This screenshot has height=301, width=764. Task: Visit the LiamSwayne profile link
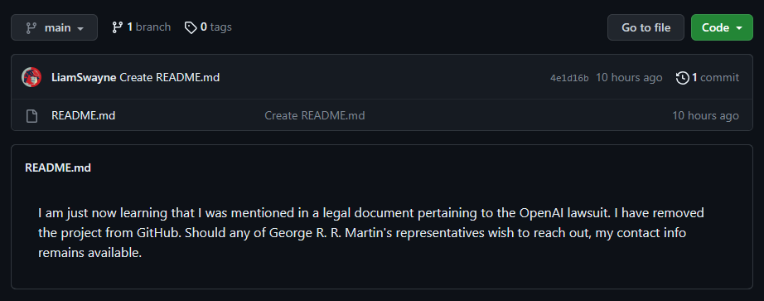click(x=84, y=78)
